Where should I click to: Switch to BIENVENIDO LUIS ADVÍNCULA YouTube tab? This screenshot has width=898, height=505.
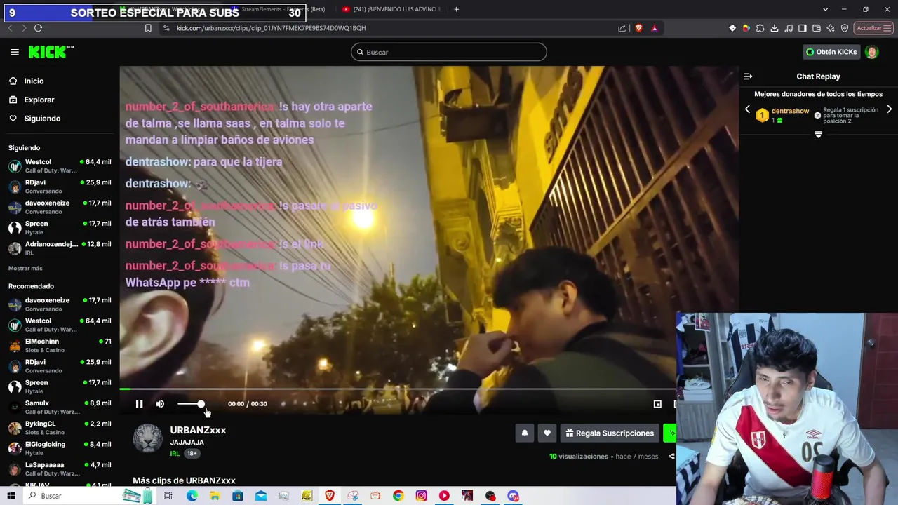[x=391, y=9]
